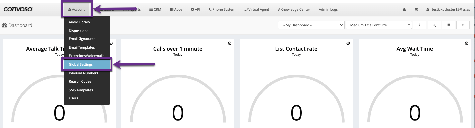Open the testkikocluster15@ss.ss user menu
475x128 pixels.
point(448,10)
